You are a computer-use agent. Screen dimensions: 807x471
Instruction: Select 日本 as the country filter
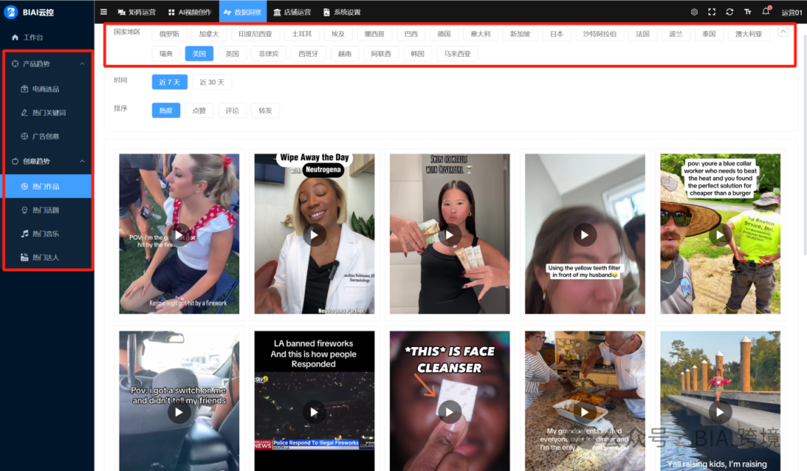tap(556, 33)
